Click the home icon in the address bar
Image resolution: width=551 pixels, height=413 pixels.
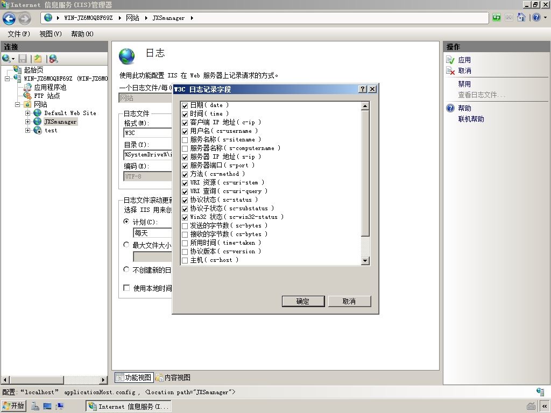[521, 18]
